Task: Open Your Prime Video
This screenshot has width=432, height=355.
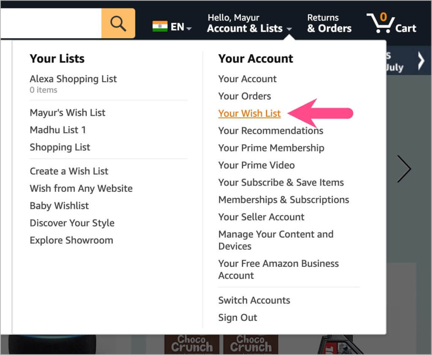Action: [256, 165]
